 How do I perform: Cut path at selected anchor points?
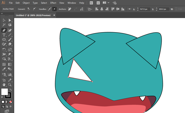[x=82, y=9]
